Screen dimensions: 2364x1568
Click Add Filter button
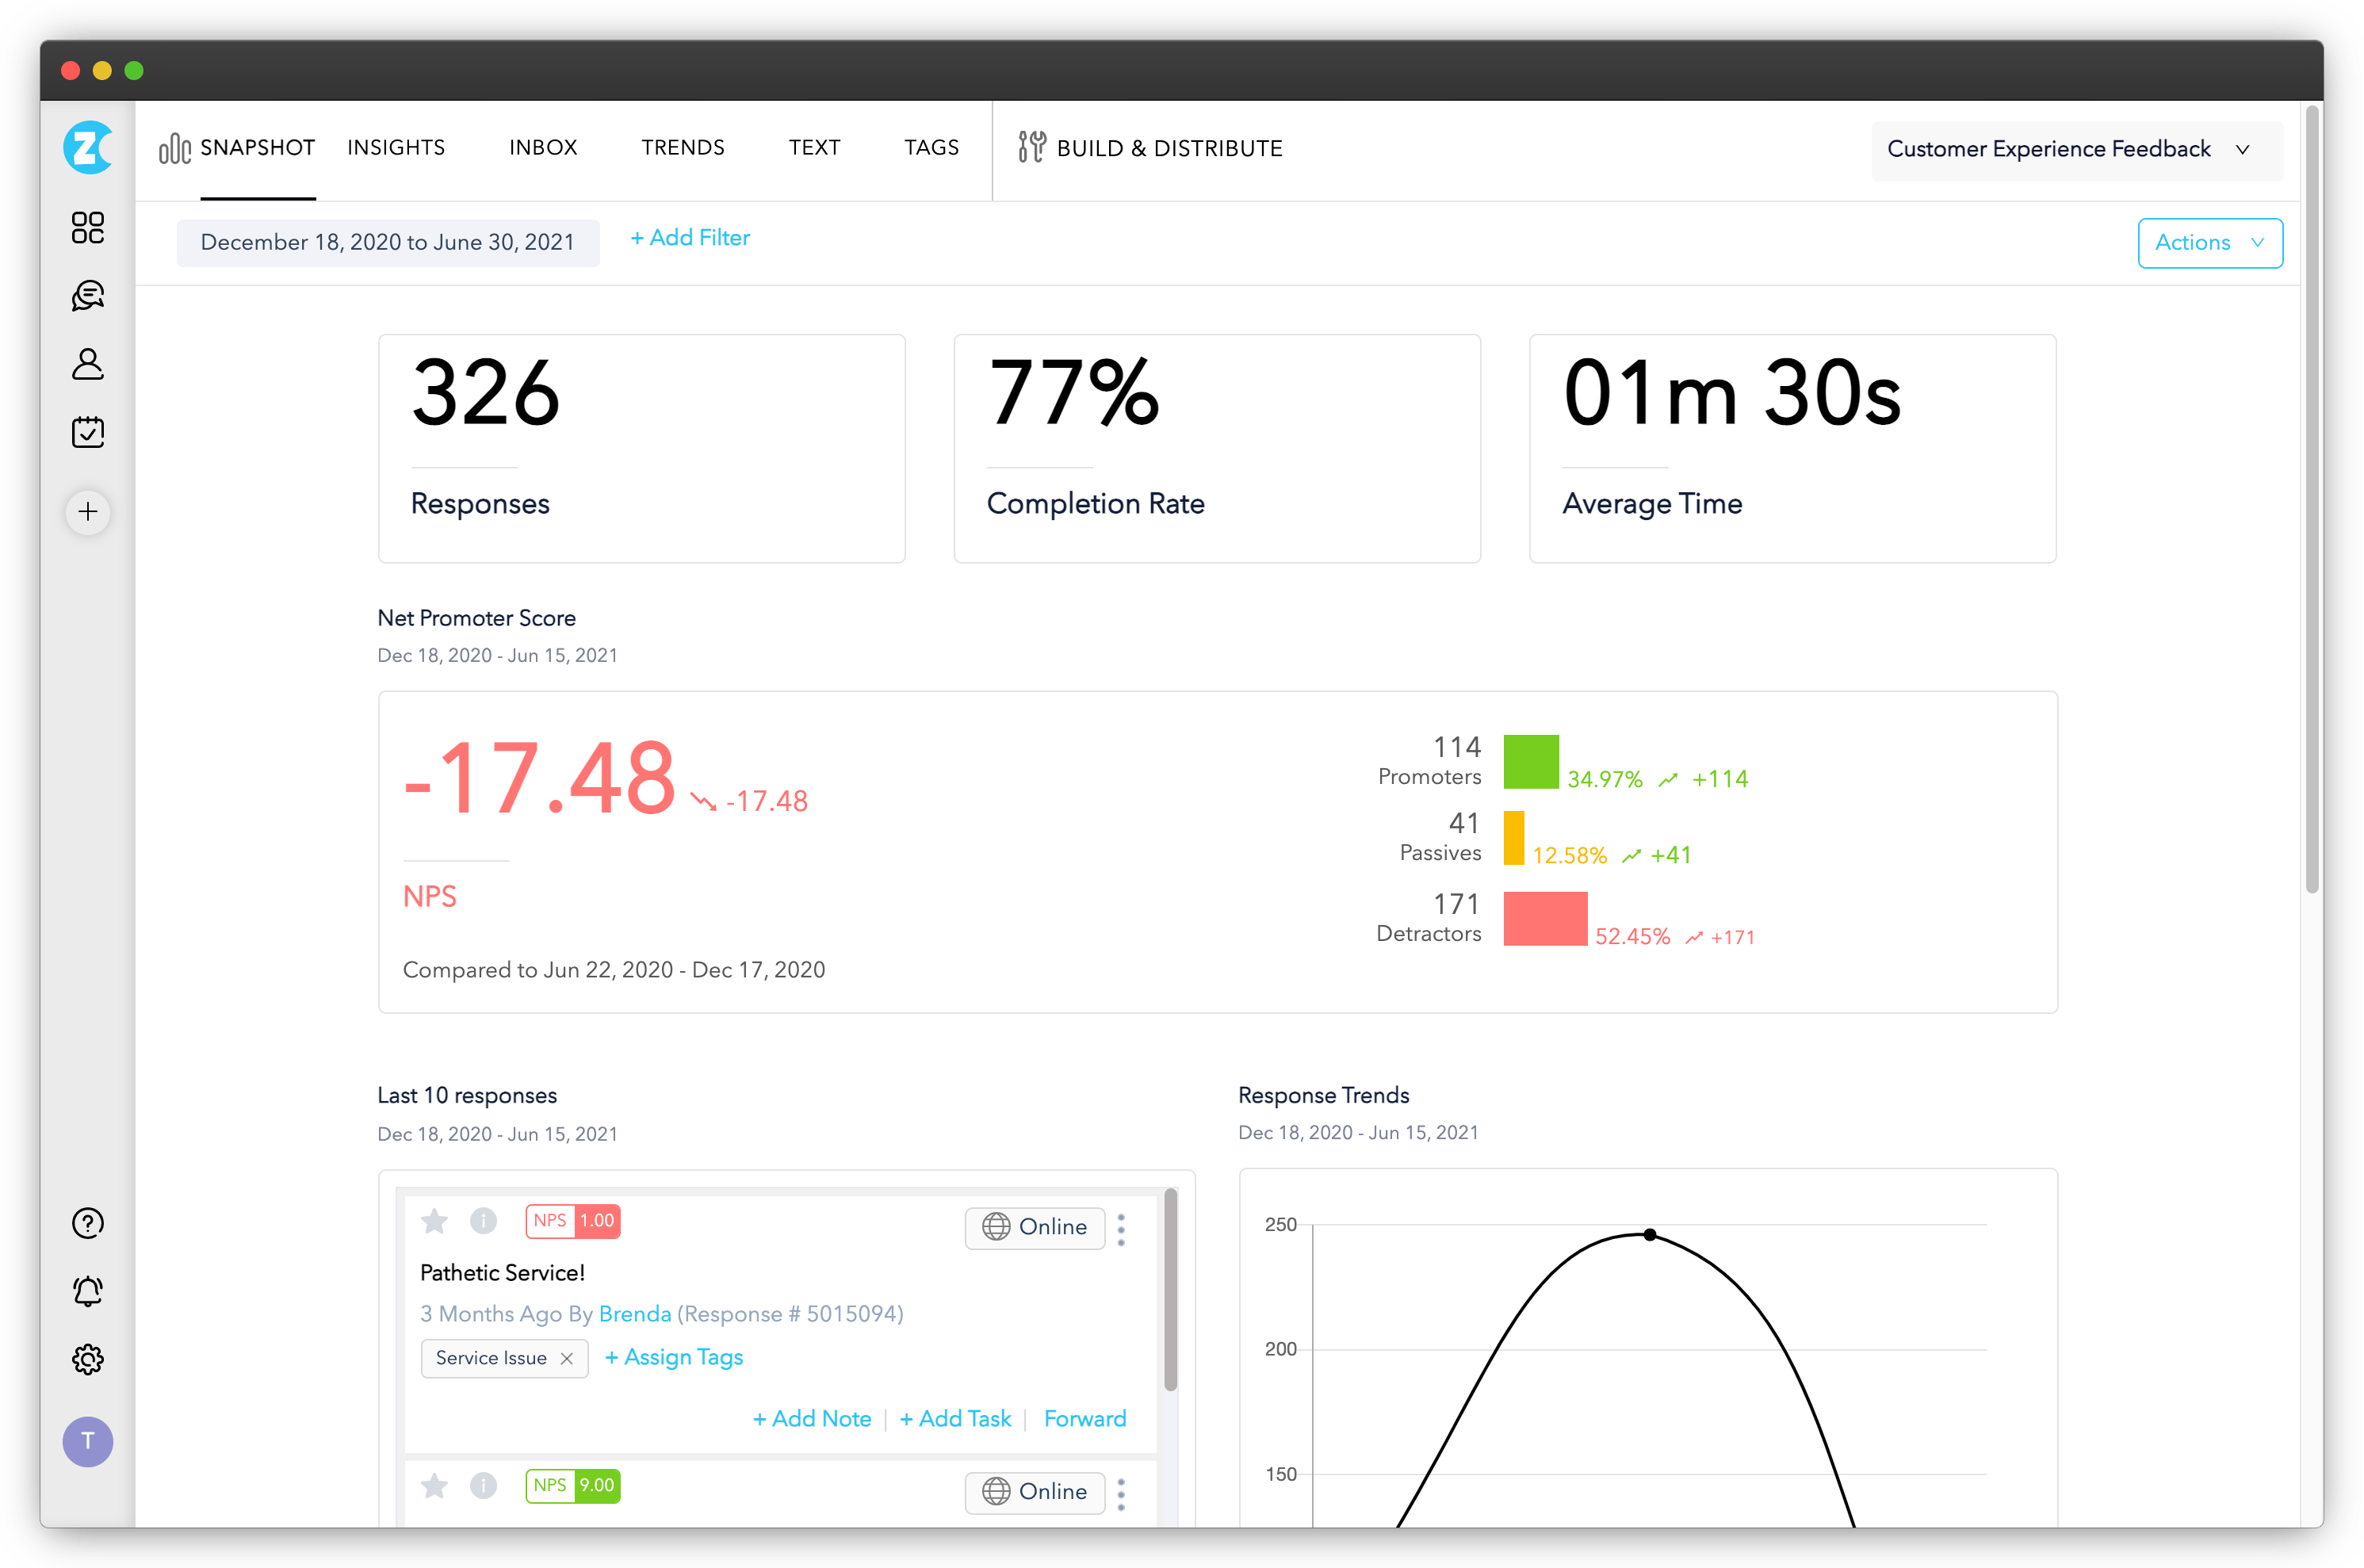690,238
